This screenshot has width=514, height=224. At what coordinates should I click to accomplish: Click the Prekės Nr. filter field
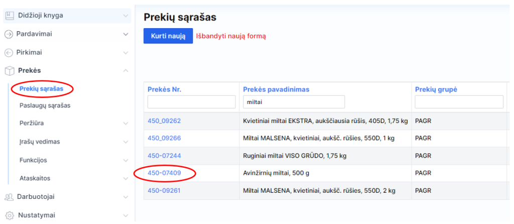(191, 102)
